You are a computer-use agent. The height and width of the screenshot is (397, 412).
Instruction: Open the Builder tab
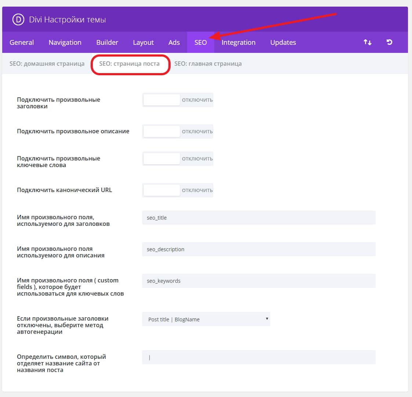107,43
